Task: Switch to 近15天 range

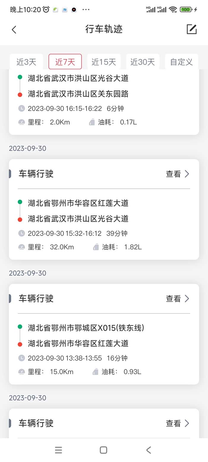Action: (104, 62)
